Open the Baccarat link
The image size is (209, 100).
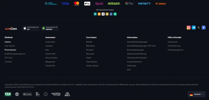(x=90, y=54)
